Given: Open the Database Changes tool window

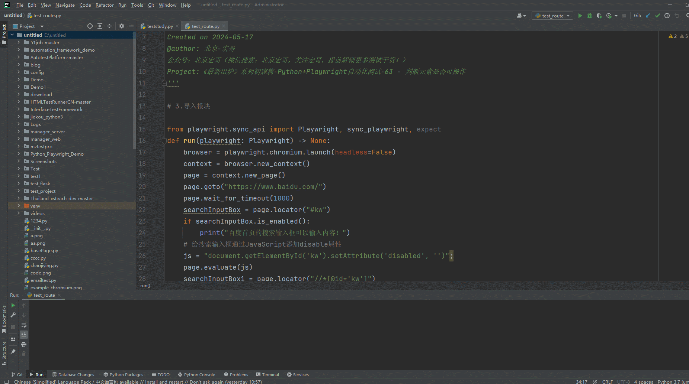Looking at the screenshot, I should click(x=73, y=374).
